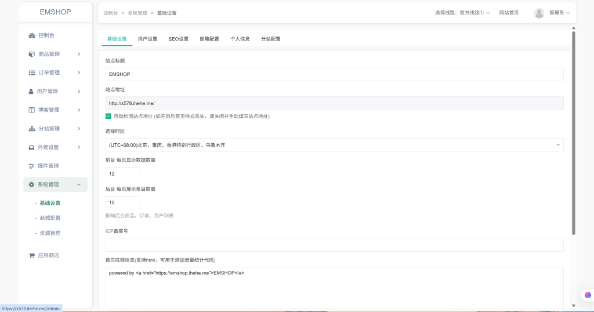Screen dimensions: 594x312
Task: Uncheck 自动检测站点地址 checkbox
Action: click(108, 116)
